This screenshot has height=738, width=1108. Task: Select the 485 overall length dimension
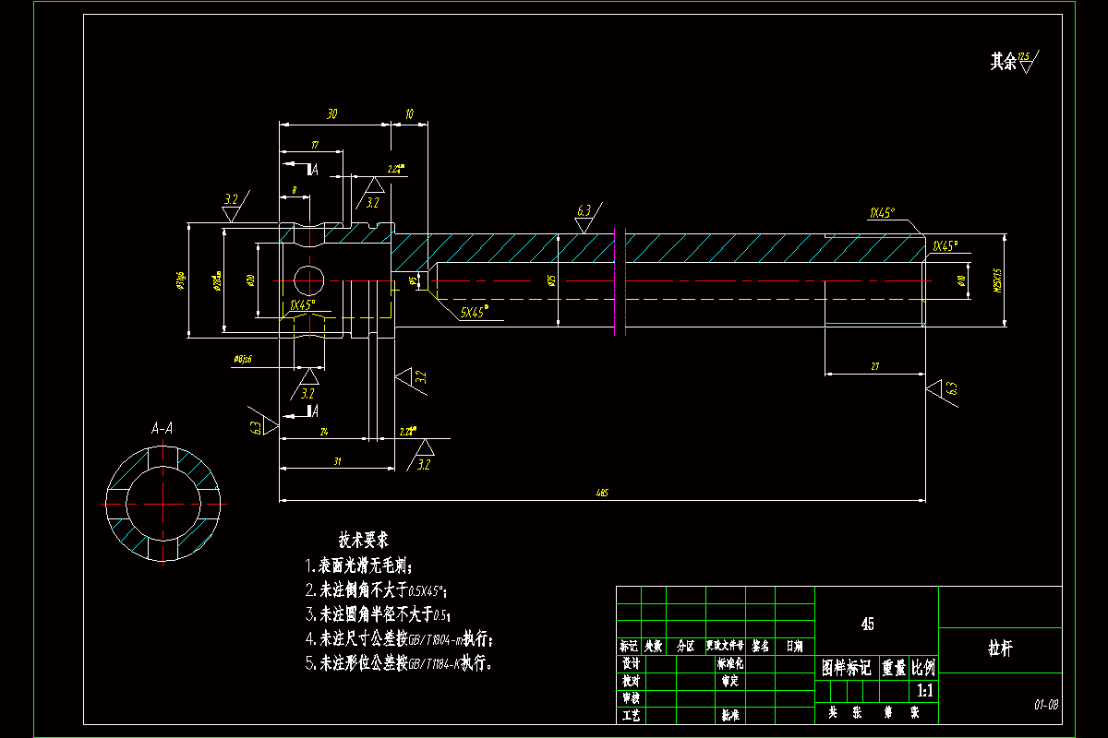pyautogui.click(x=602, y=494)
